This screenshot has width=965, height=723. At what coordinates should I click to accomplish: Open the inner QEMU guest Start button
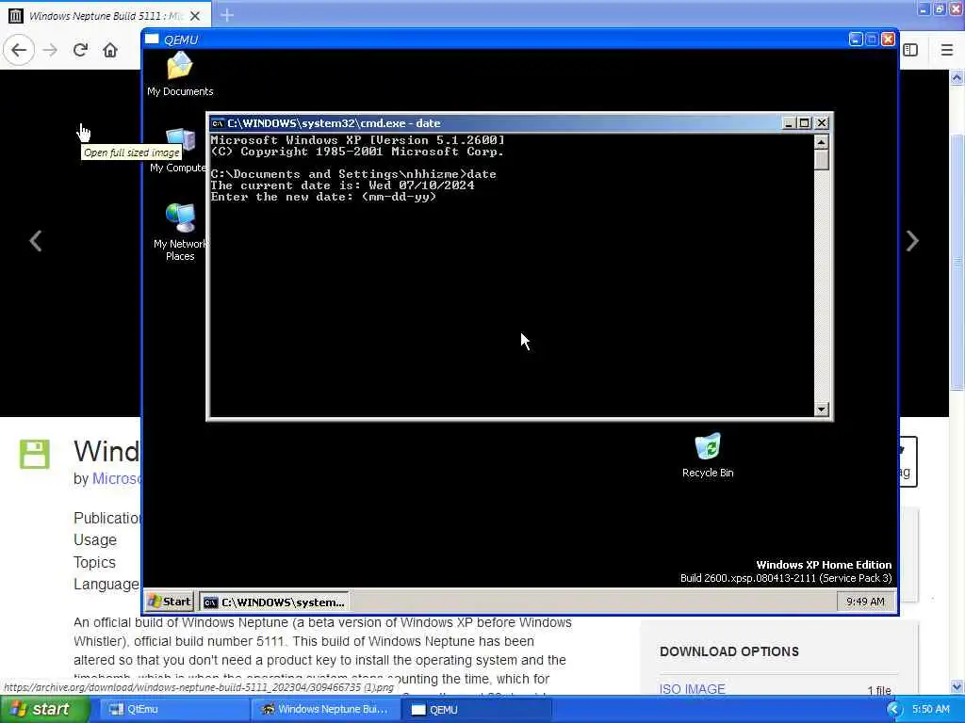(170, 602)
